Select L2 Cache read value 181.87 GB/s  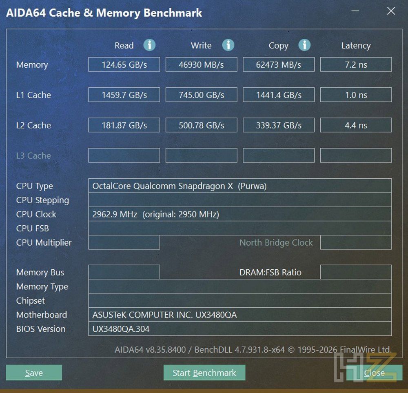point(124,125)
